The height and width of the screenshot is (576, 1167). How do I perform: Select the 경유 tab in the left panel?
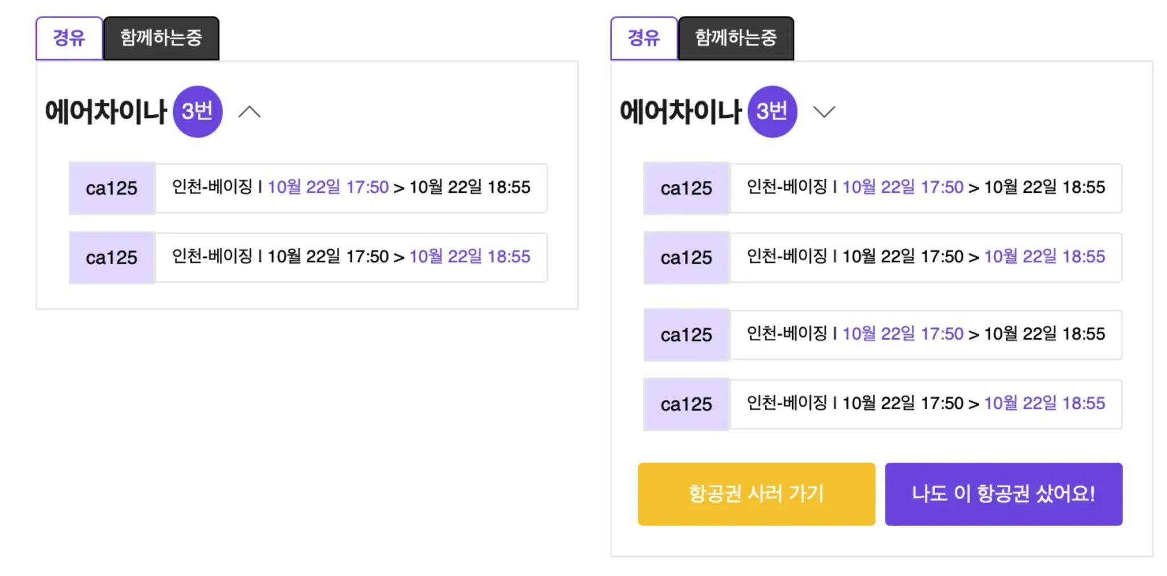coord(69,38)
